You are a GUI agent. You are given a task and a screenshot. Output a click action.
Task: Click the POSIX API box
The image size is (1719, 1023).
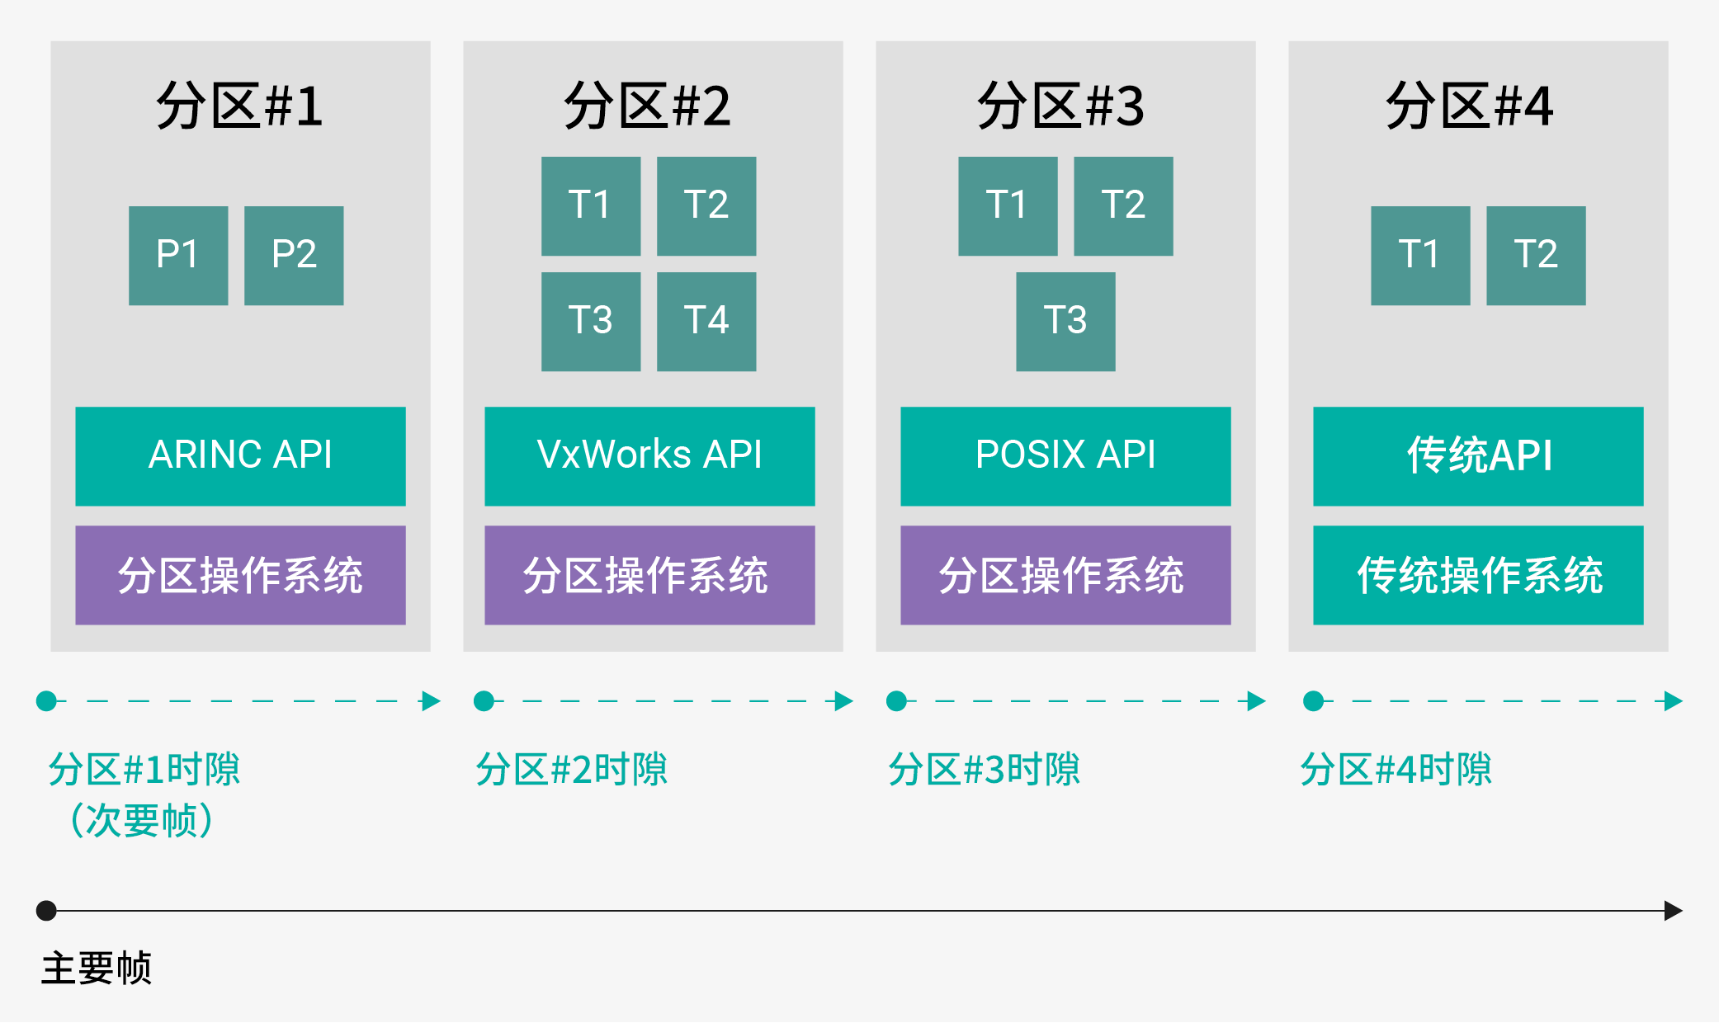click(1065, 455)
